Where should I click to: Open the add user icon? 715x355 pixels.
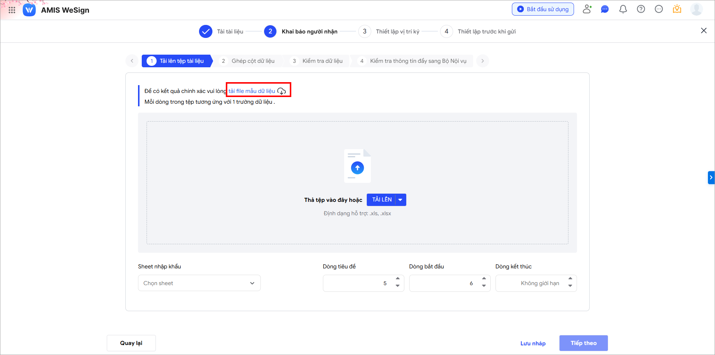point(587,9)
